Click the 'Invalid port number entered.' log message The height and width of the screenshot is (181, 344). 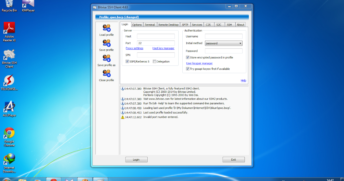(161, 117)
